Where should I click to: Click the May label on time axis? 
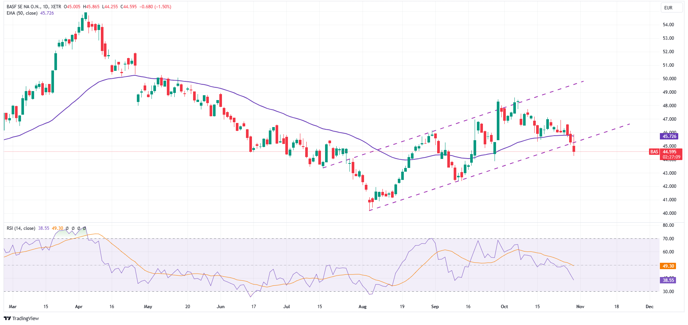pyautogui.click(x=148, y=307)
